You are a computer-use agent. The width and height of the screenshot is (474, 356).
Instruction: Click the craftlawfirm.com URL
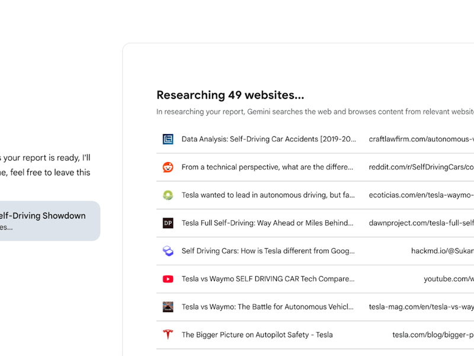click(421, 139)
